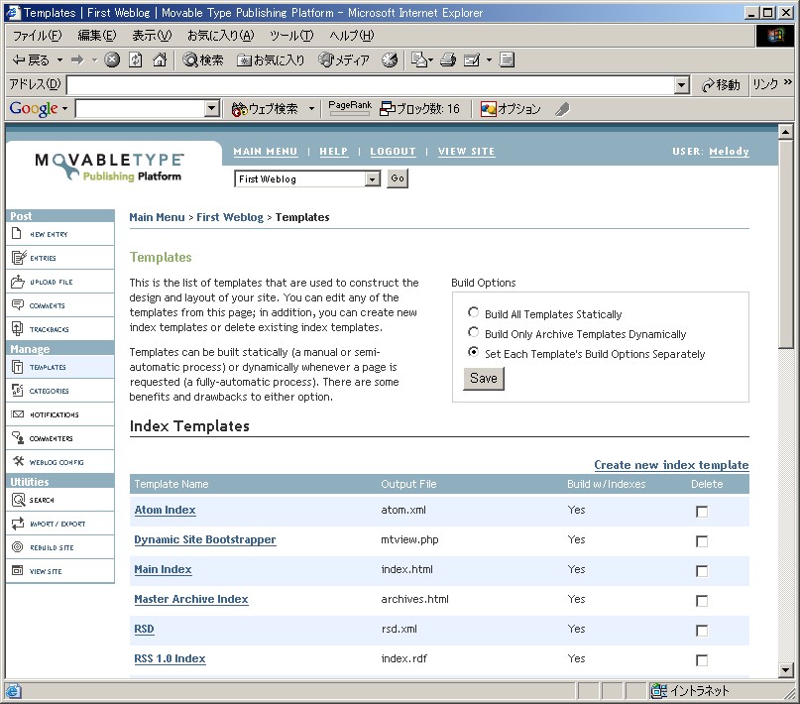Click in the address bar field
The image size is (800, 704).
click(371, 85)
